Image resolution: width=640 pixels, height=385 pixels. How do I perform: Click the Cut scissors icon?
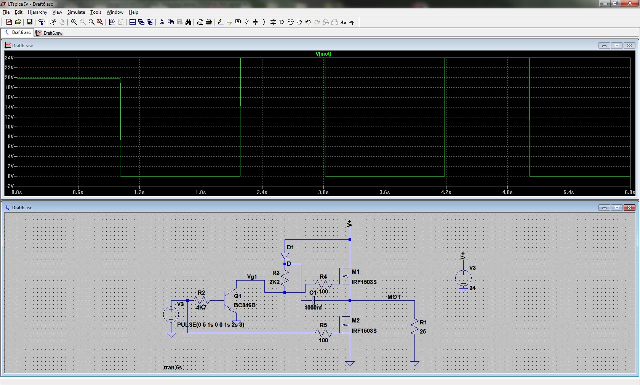[x=162, y=22]
